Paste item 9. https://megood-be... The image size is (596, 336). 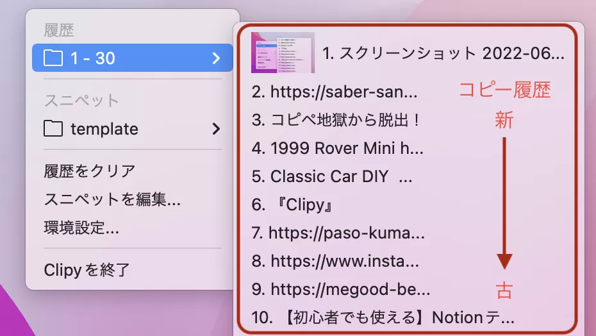coord(340,289)
